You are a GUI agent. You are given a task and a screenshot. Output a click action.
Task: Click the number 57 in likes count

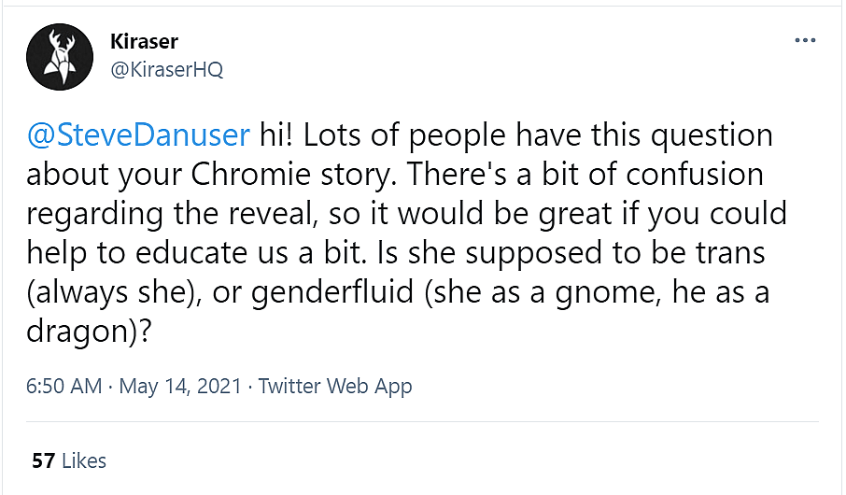click(x=43, y=460)
